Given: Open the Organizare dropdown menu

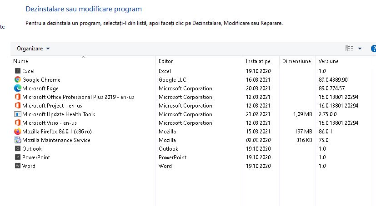Looking at the screenshot, I should point(33,49).
